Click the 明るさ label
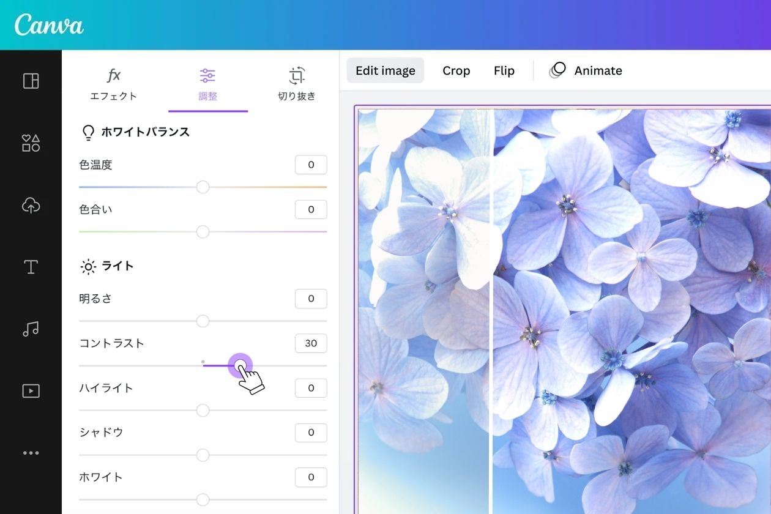Screen dimensions: 771x514 point(95,299)
